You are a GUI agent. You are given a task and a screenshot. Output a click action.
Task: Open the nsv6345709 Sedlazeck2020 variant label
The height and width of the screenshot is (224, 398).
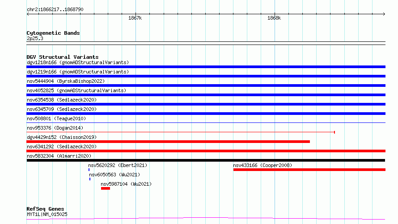tap(62, 109)
